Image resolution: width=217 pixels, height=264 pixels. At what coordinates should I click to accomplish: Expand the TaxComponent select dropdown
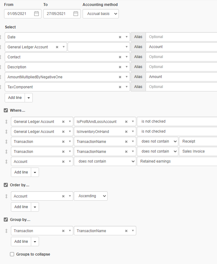point(127,87)
